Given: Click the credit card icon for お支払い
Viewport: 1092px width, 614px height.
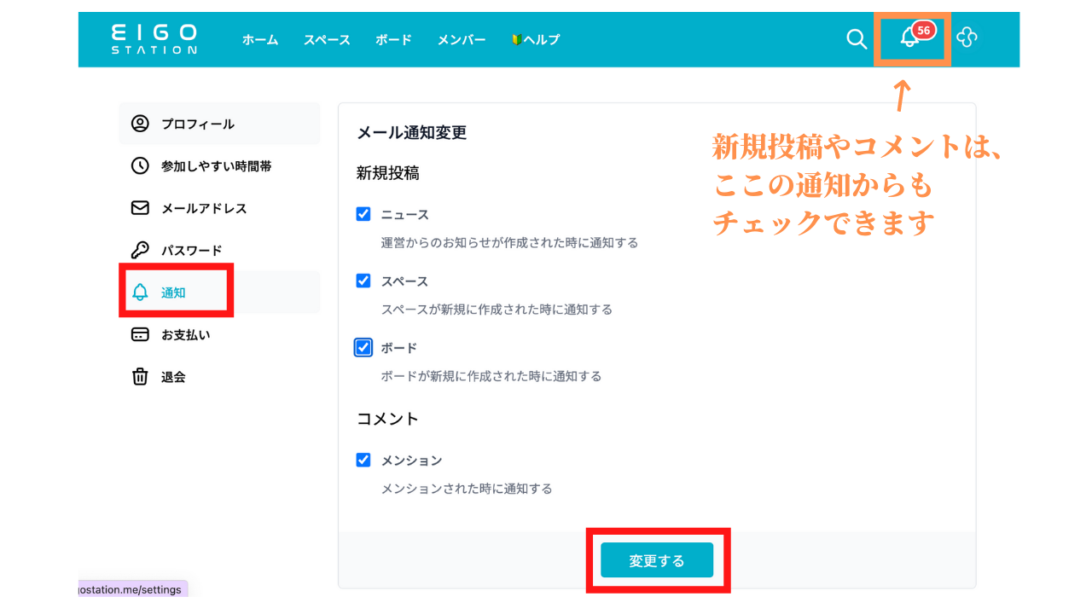Looking at the screenshot, I should click(140, 334).
